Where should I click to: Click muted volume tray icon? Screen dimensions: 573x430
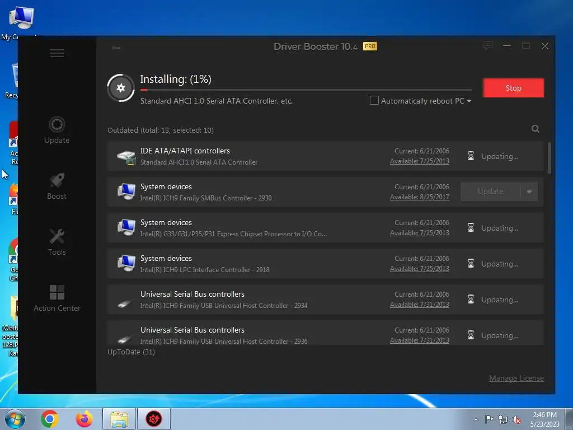coord(516,419)
